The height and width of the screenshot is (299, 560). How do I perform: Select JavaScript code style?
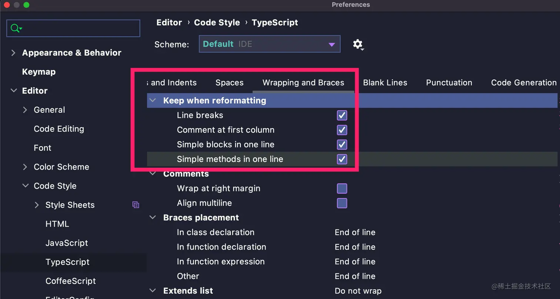(x=67, y=243)
